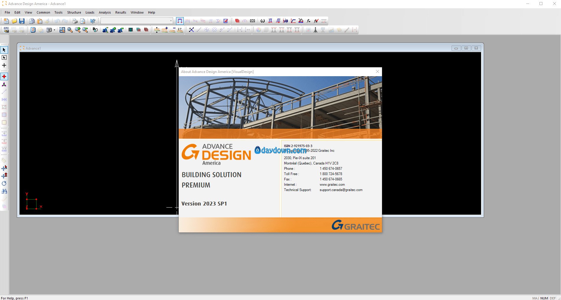Viewport: 561px width, 300px height.
Task: Click the transmission tower icon
Action: click(x=315, y=30)
